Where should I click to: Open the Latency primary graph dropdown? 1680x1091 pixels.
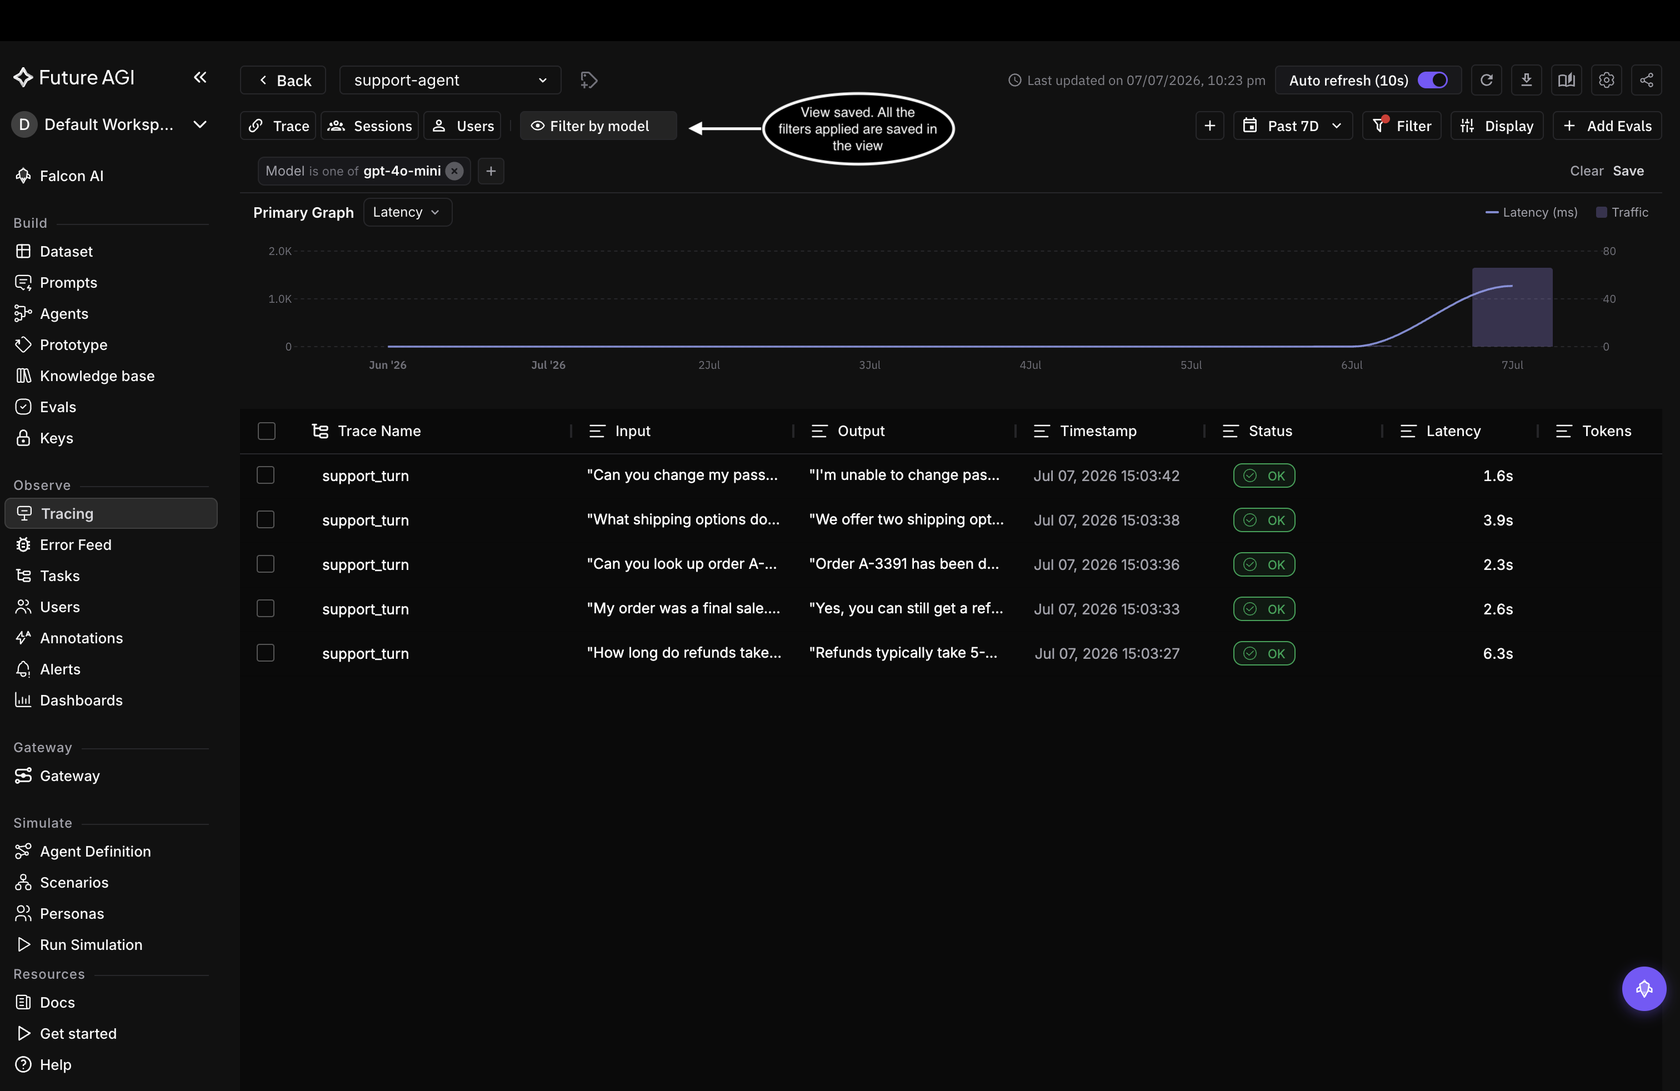pyautogui.click(x=407, y=212)
